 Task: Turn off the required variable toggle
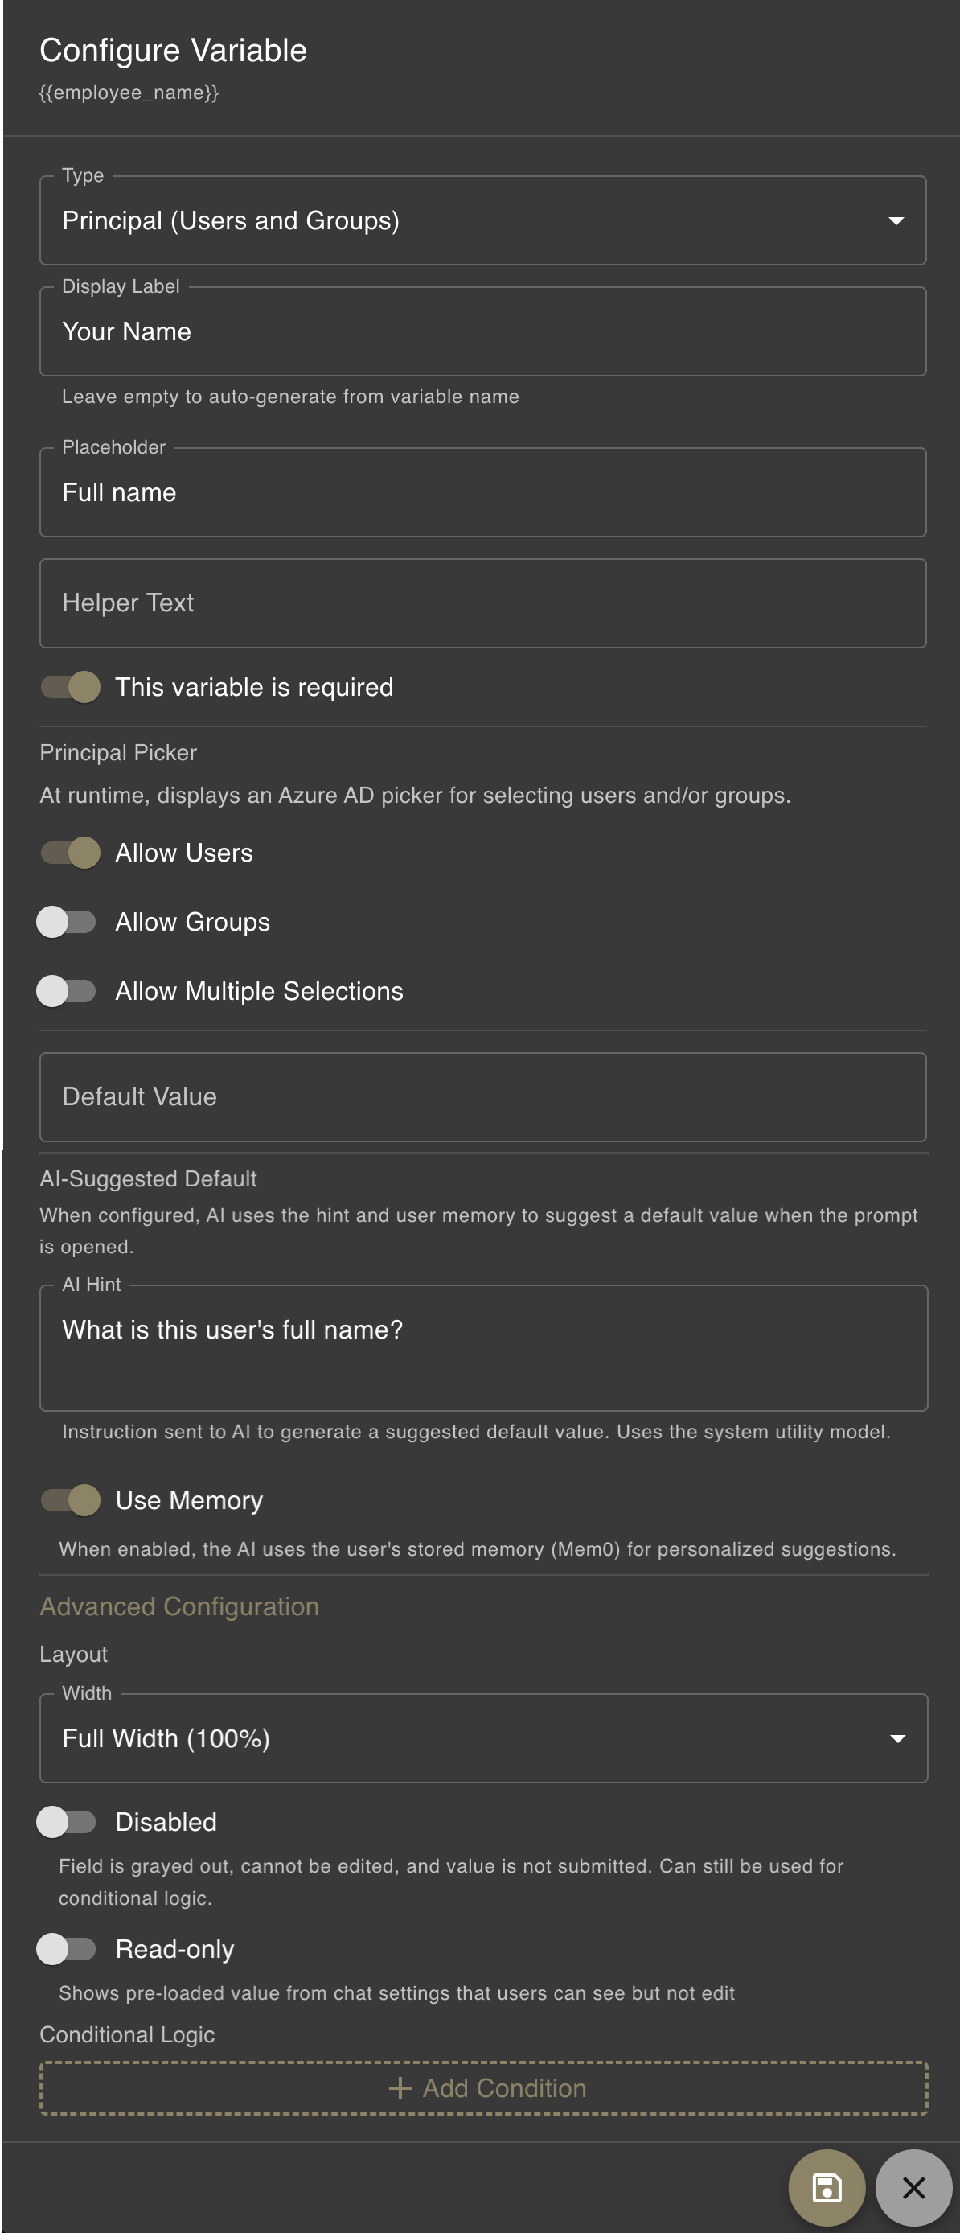[x=71, y=686]
